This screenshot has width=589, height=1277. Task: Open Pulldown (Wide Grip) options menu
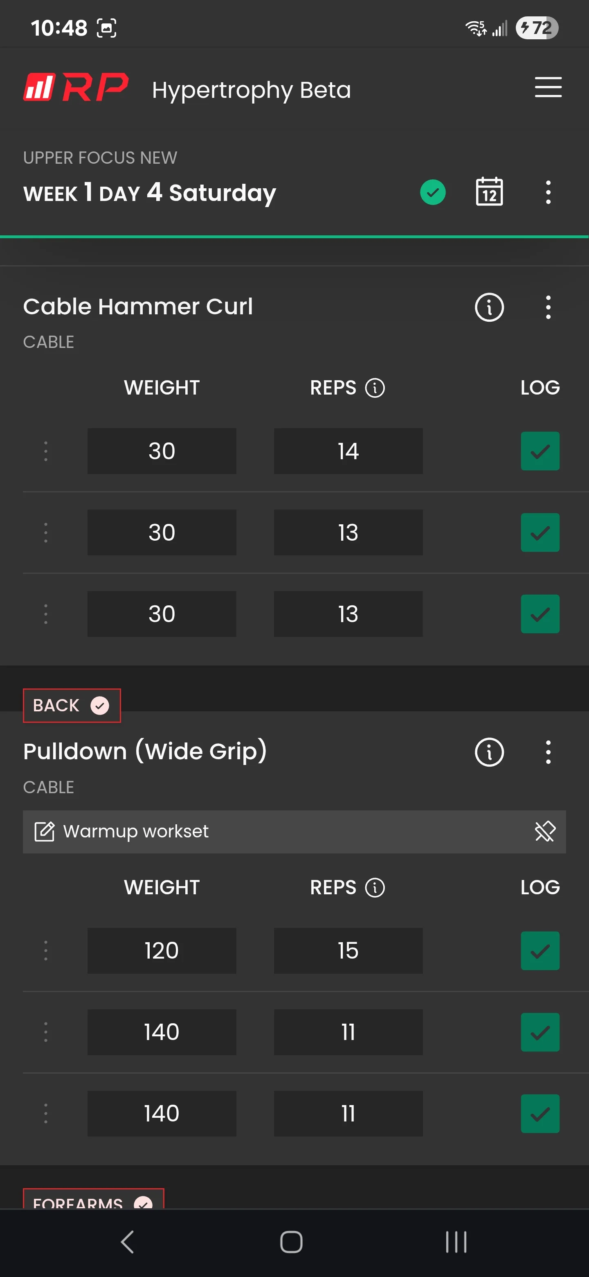pos(548,752)
